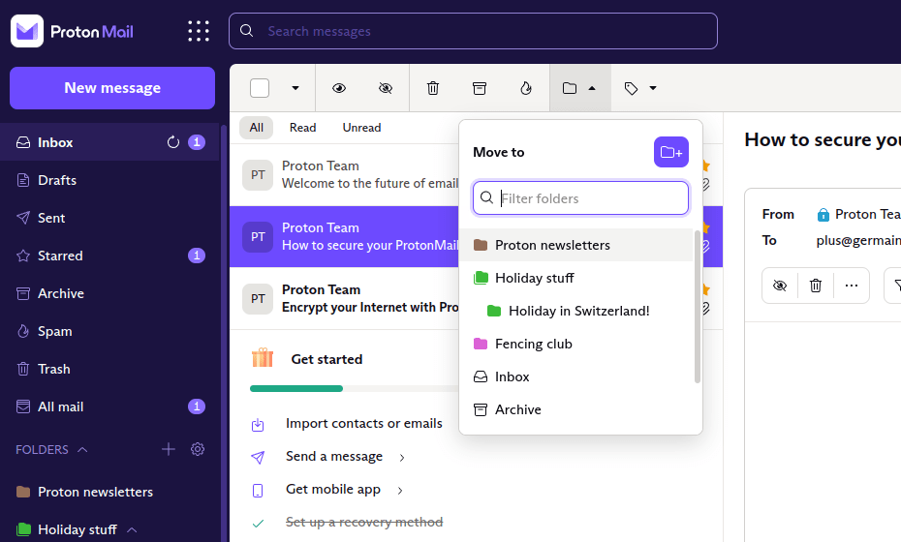
Task: Mark as spam with the flame icon
Action: [526, 88]
